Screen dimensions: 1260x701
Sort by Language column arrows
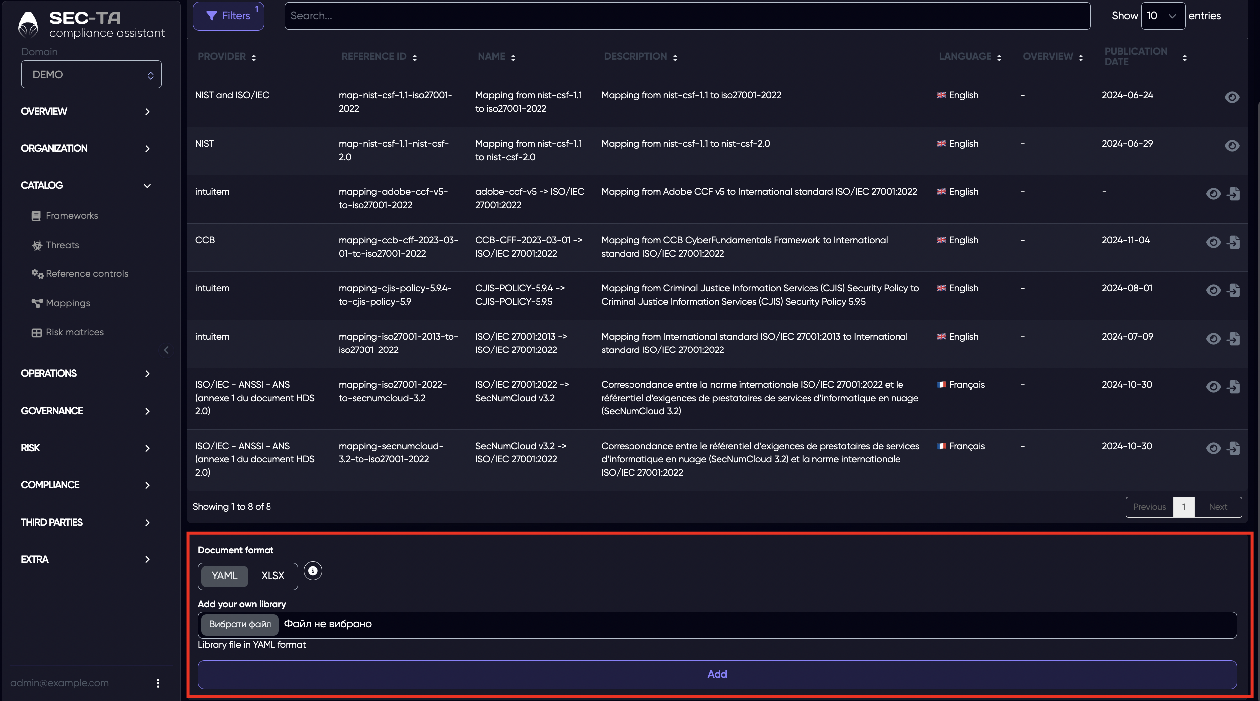click(999, 58)
